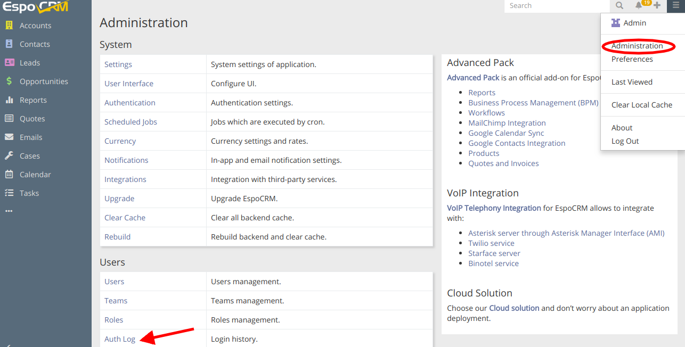Open the Twilio service link
The height and width of the screenshot is (347, 685).
click(x=491, y=243)
